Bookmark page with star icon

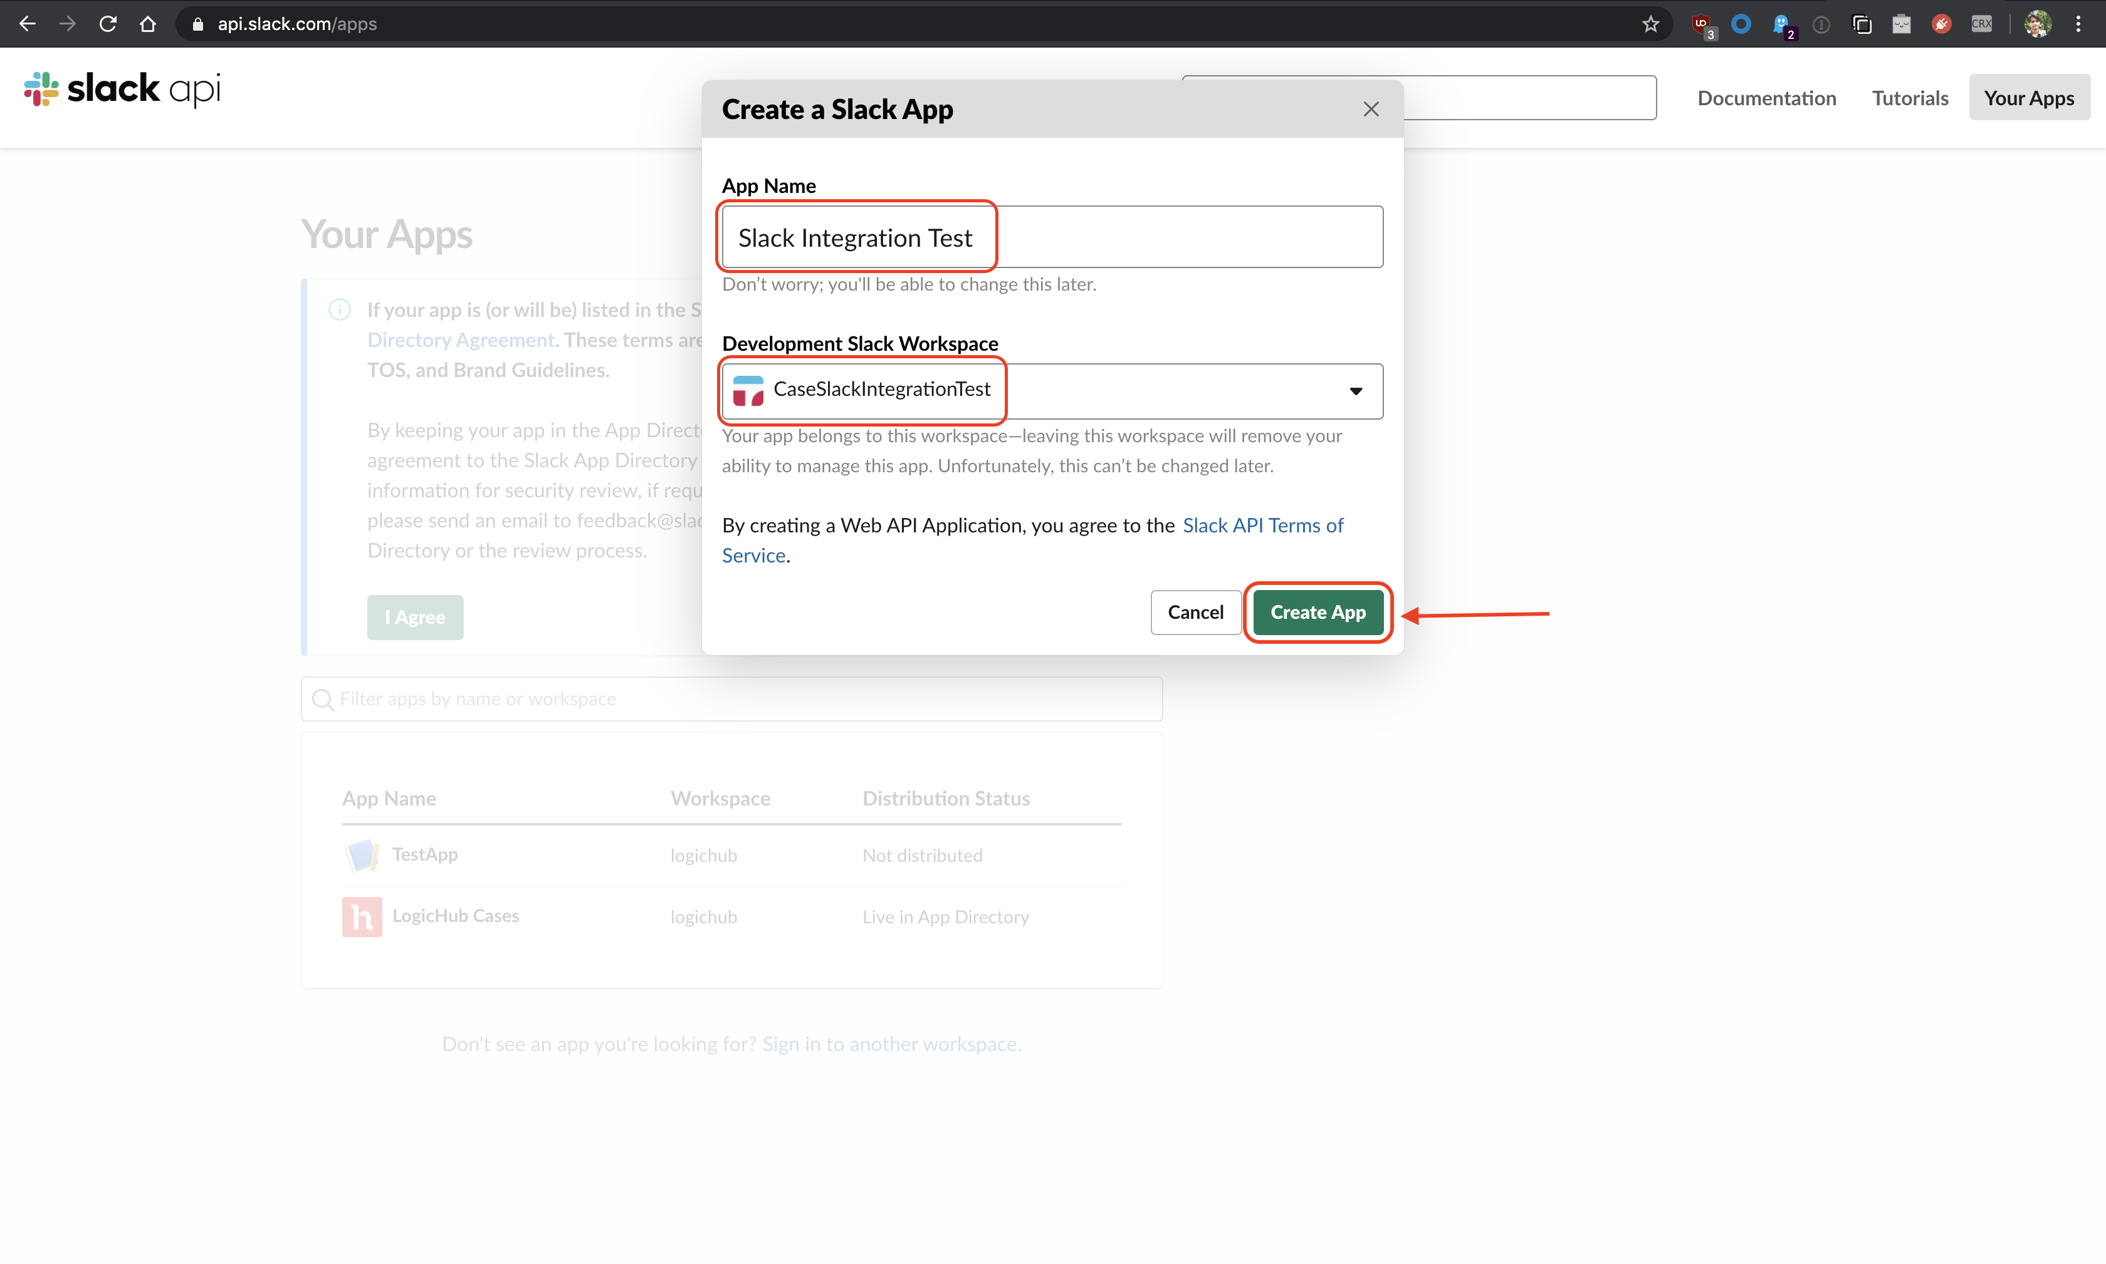(x=1650, y=24)
